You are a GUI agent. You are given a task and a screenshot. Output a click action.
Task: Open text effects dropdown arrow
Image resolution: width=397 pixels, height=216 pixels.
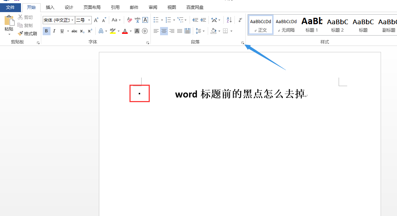tap(106, 31)
